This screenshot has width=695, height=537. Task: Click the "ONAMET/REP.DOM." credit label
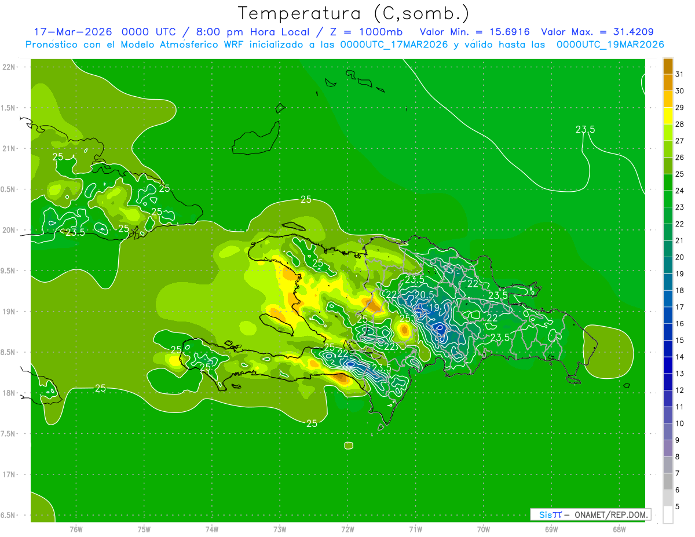pyautogui.click(x=611, y=514)
